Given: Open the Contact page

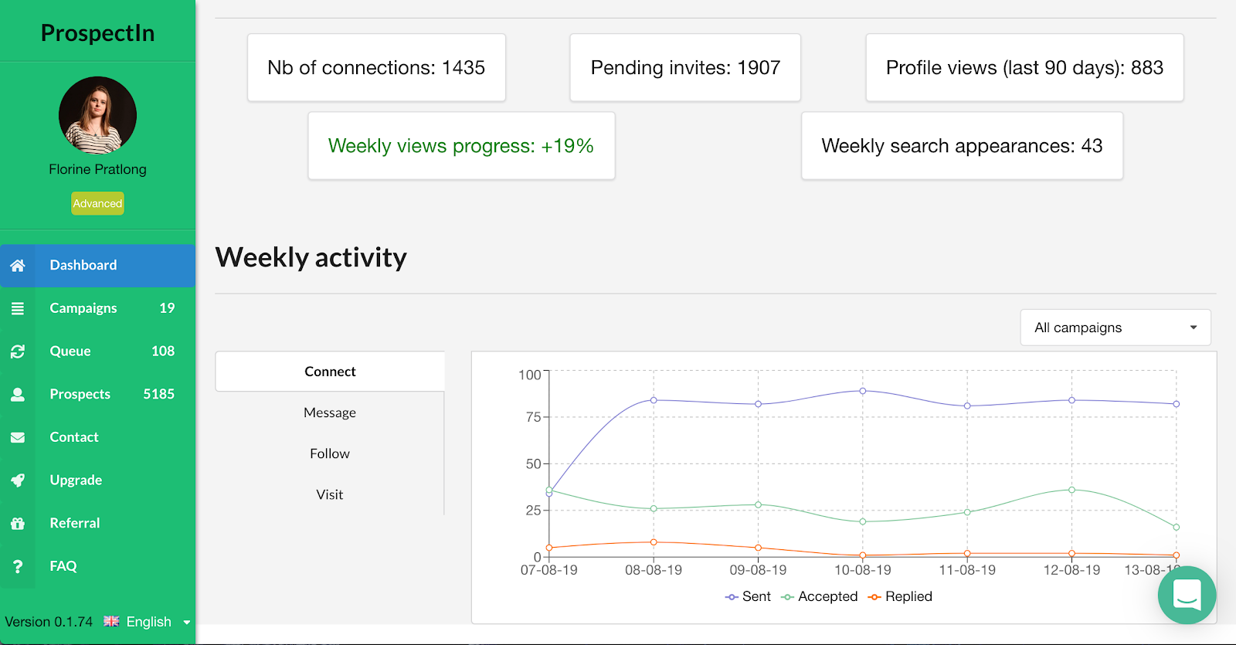Looking at the screenshot, I should (x=97, y=437).
